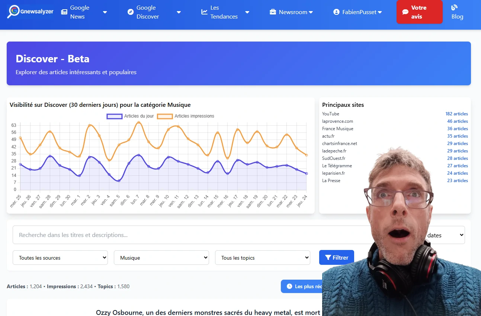This screenshot has width=481, height=316.
Task: Click the ladepeche.fr site name
Action: pos(334,151)
